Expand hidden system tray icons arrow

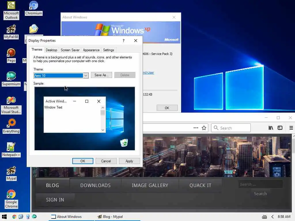(272, 217)
